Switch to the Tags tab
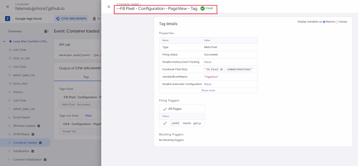Image resolution: width=358 pixels, height=166 pixels. click(x=86, y=77)
